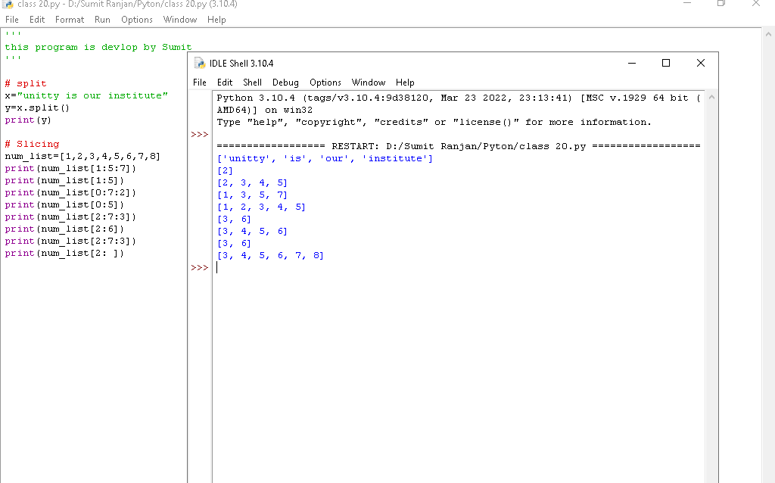Click the Python icon in IDLE Shell title bar
This screenshot has width=775, height=483.
(x=200, y=63)
